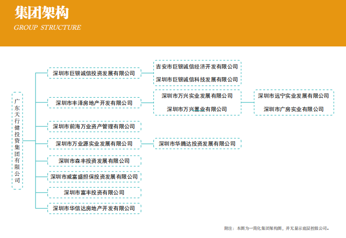Click 深圳市万兴实业发展有限公司
The width and height of the screenshot is (346, 238).
(197, 96)
